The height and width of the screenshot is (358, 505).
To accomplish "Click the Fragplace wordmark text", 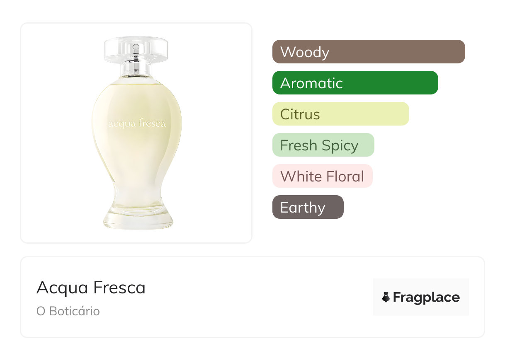I will pyautogui.click(x=426, y=297).
